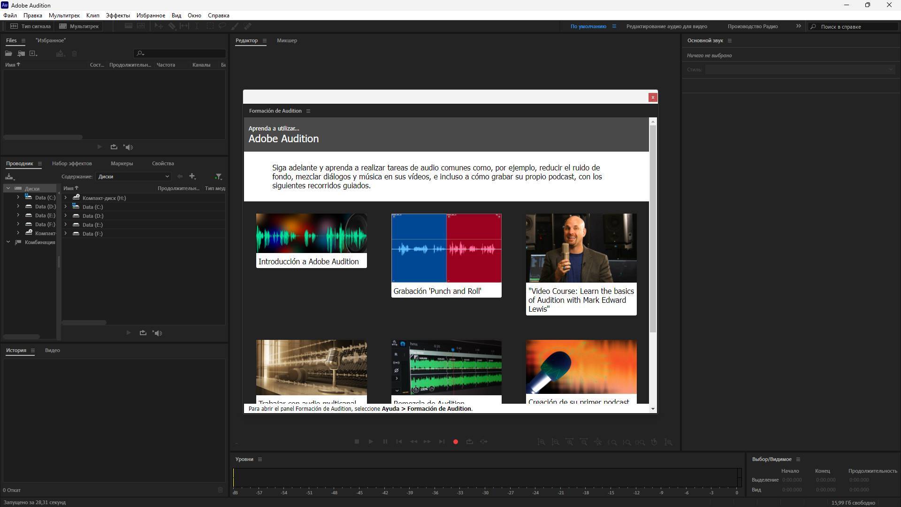The width and height of the screenshot is (901, 507).
Task: Click loop playback icon below media browser list
Action: [143, 333]
